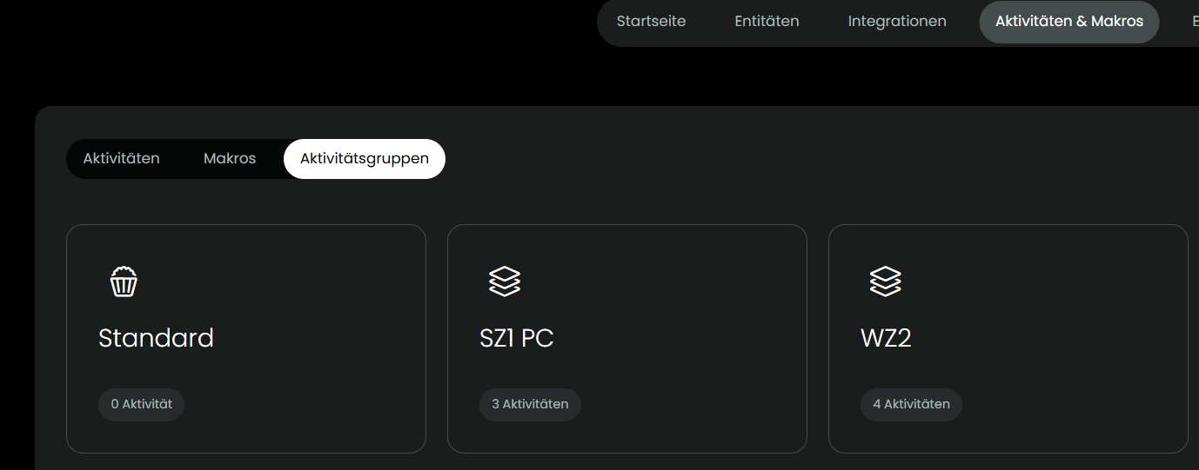1199x470 pixels.
Task: Click the layers icon on SZ1 PC card
Action: point(505,281)
